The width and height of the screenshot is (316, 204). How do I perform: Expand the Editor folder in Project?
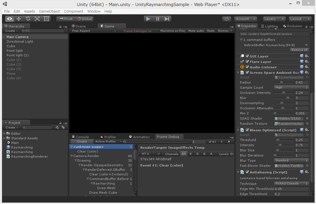click(4, 133)
